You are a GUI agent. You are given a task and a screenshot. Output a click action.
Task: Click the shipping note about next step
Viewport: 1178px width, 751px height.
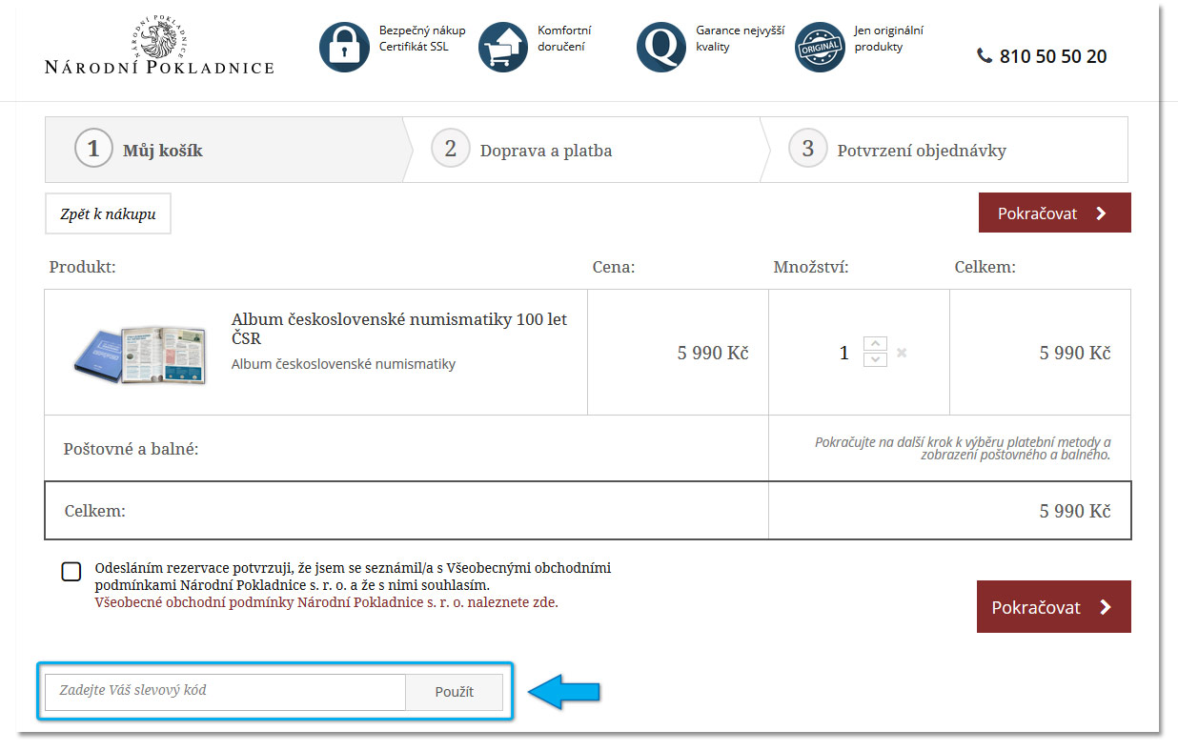(963, 448)
